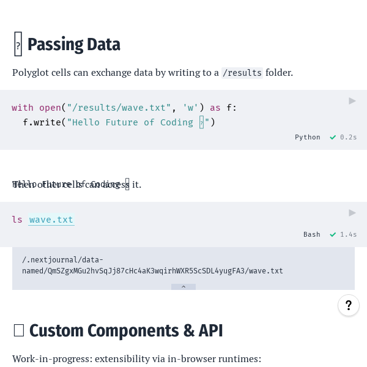Click the 0.2s Python runtime indicator
This screenshot has width=367, height=367.
(x=349, y=138)
